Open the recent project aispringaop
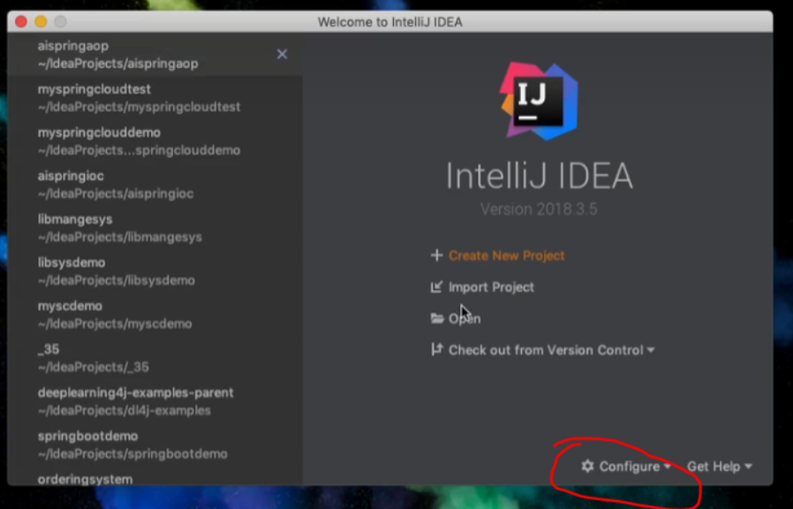Screen dimensions: 793x509 [155, 54]
